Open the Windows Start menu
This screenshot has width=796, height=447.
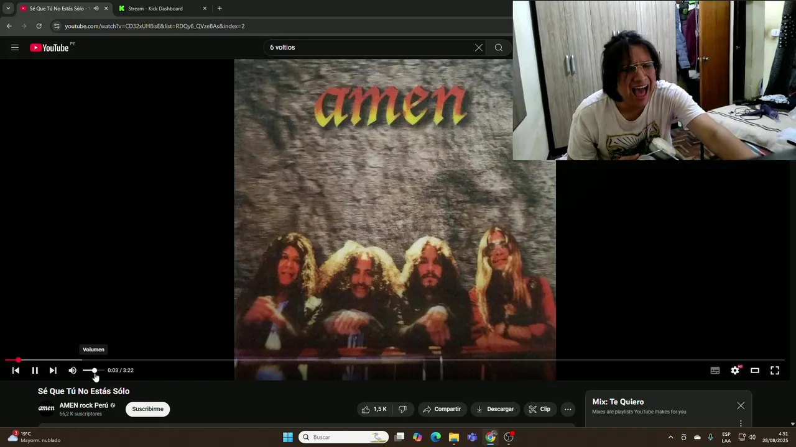(288, 437)
